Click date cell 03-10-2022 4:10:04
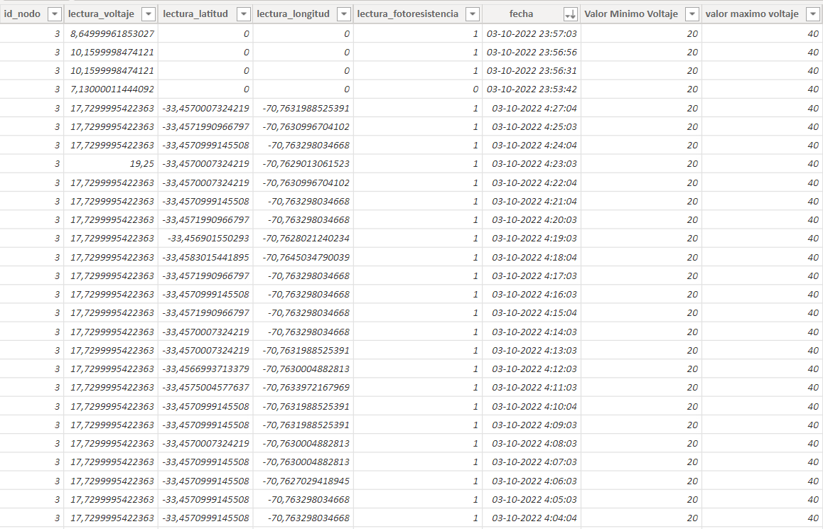This screenshot has width=823, height=529. pyautogui.click(x=531, y=406)
